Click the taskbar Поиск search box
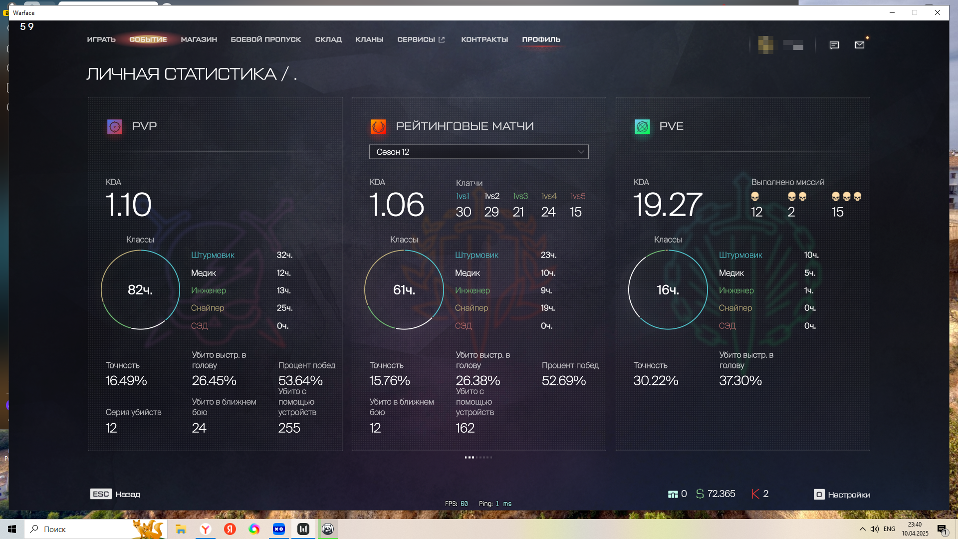 pyautogui.click(x=95, y=529)
